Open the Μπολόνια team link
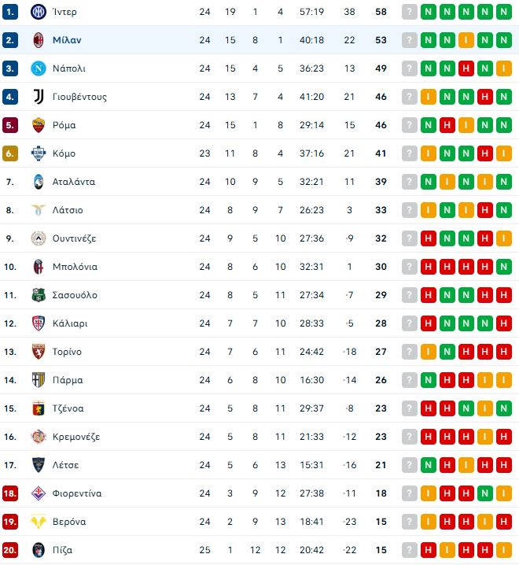This screenshot has width=519, height=565. (75, 267)
